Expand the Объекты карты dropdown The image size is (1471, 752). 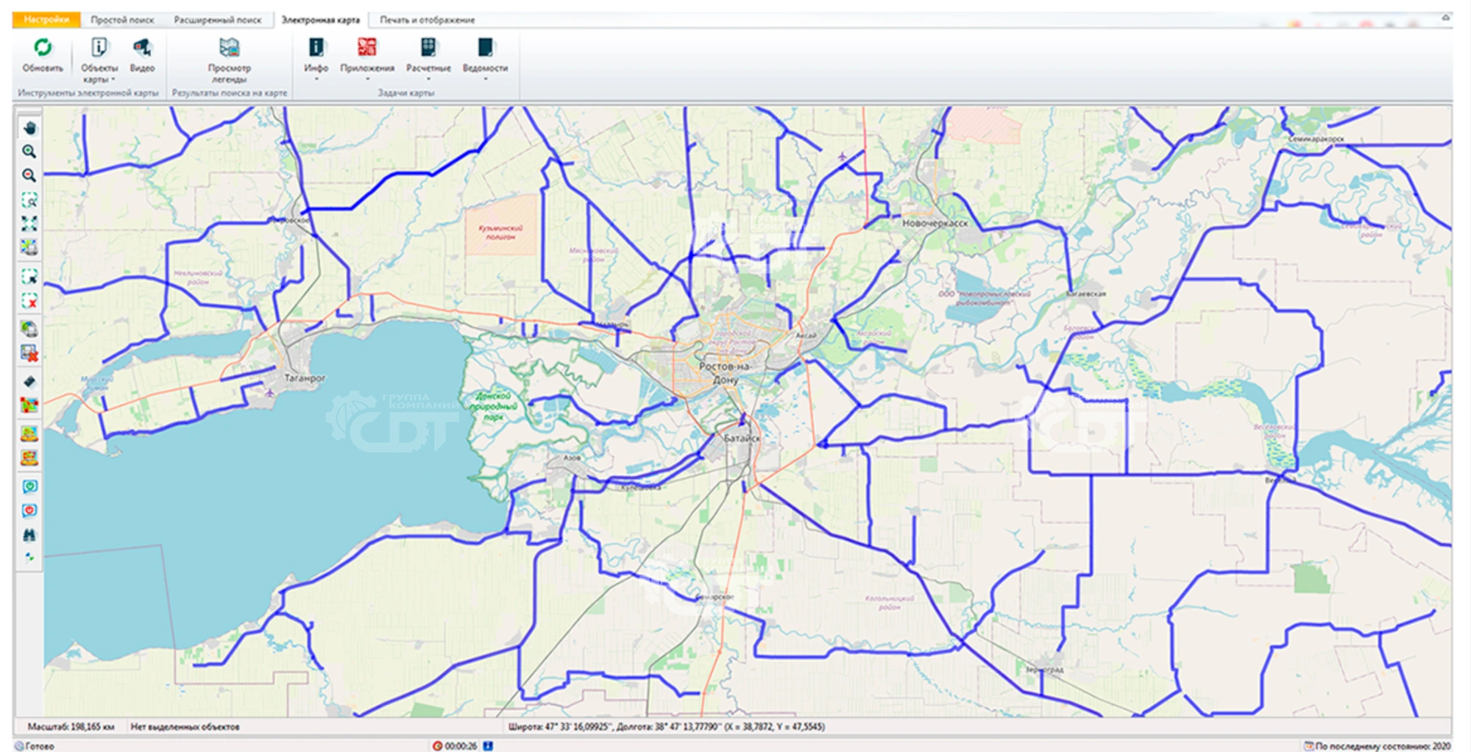[99, 73]
